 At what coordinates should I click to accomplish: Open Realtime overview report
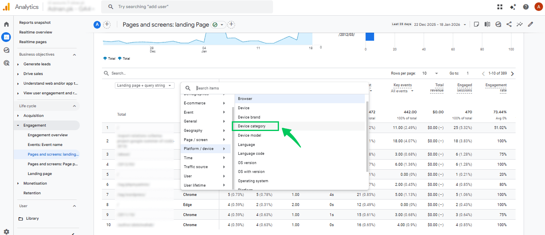click(x=35, y=32)
